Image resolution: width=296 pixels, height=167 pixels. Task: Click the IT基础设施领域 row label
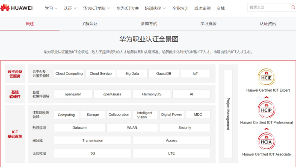click(41, 115)
